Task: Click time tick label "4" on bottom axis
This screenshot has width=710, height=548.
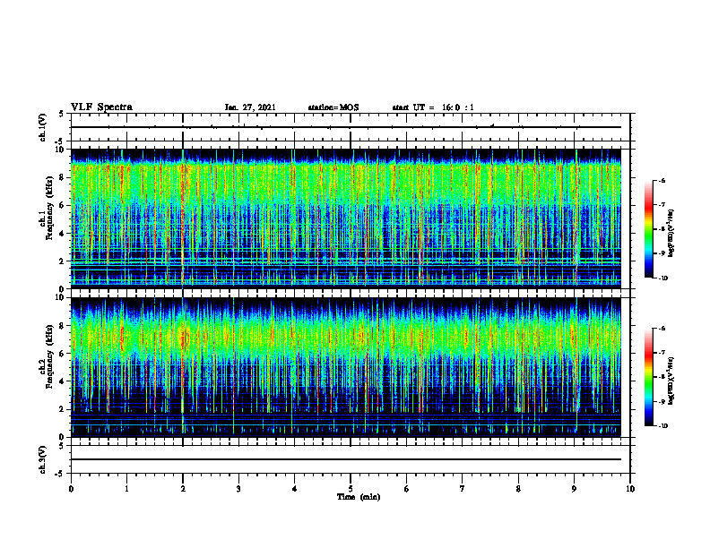Action: [294, 489]
